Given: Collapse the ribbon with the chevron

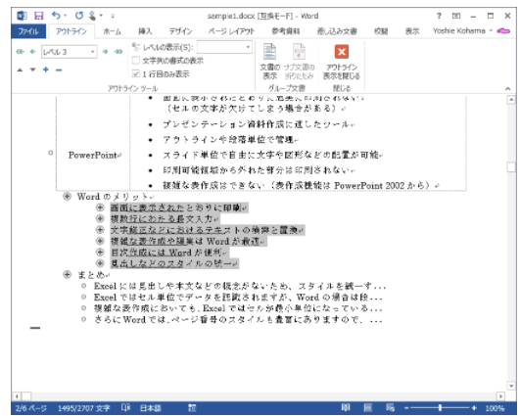Looking at the screenshot, I should tap(507, 88).
